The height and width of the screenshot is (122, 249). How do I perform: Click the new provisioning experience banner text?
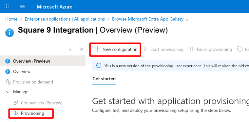(176, 66)
